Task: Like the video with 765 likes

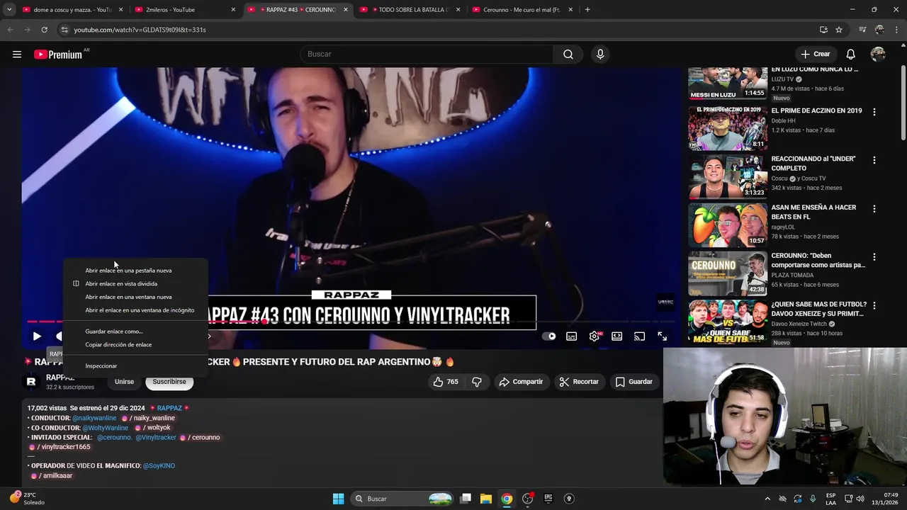Action: [446, 382]
